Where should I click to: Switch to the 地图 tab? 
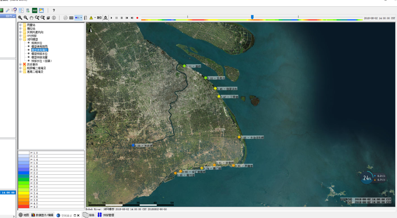(24, 215)
